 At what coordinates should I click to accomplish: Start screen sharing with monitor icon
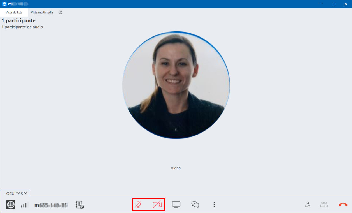tap(176, 205)
